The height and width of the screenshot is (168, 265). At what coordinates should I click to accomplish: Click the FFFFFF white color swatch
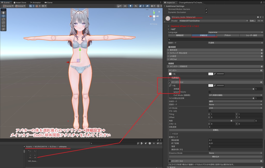pyautogui.click(x=220, y=74)
